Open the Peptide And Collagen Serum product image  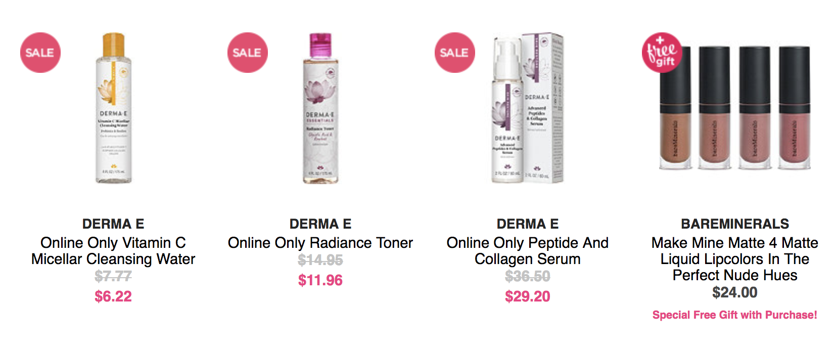pyautogui.click(x=528, y=108)
